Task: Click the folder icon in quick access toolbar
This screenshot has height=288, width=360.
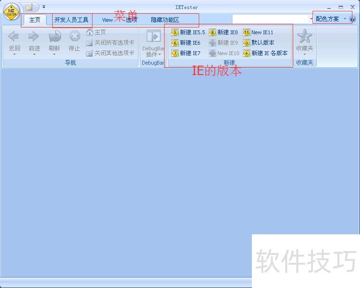Action: (x=29, y=7)
